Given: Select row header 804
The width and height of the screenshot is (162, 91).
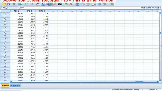Looking at the screenshot, I should point(5,78).
